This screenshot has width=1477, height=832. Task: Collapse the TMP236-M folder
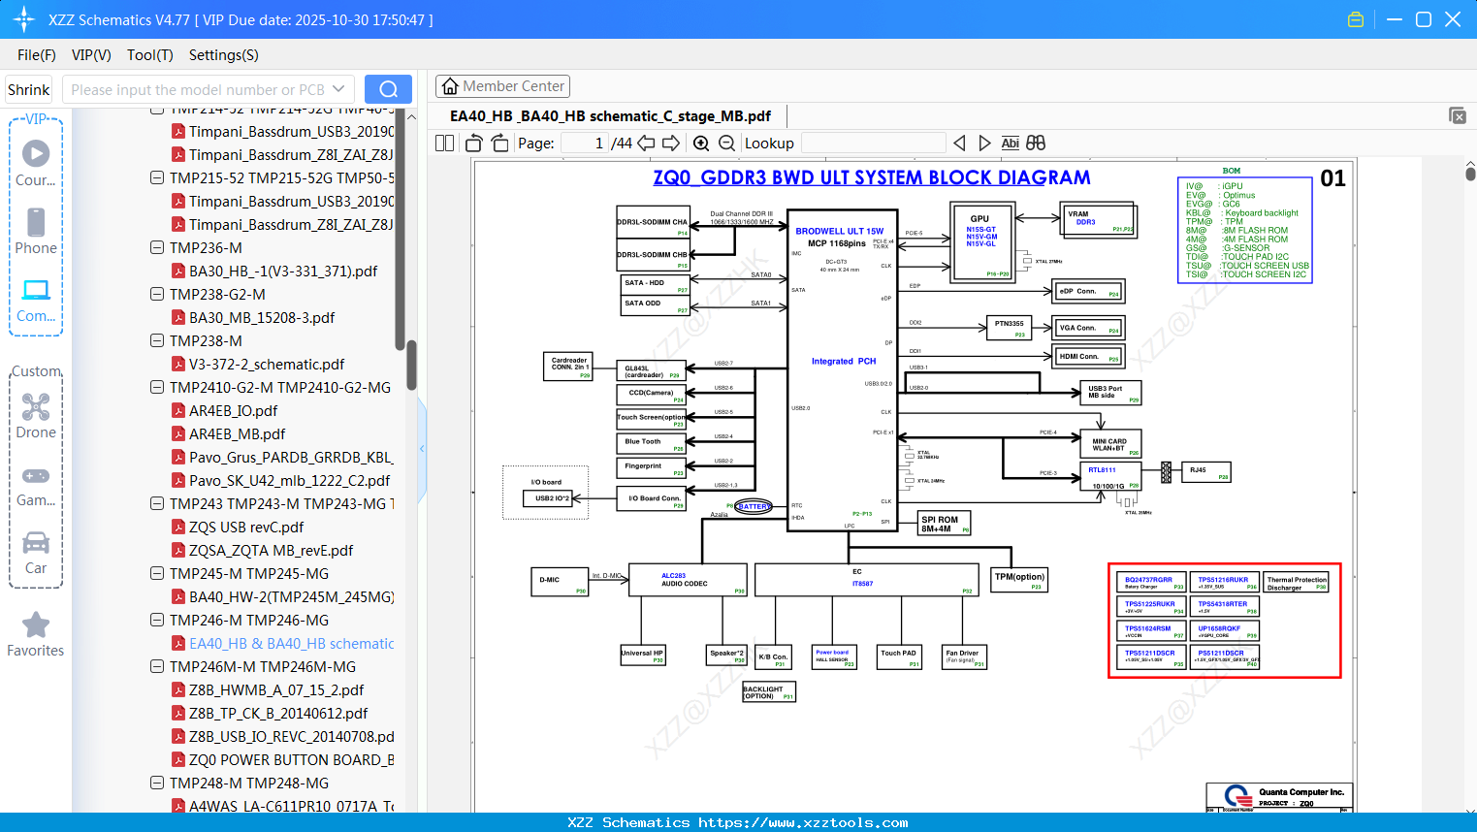pos(157,248)
